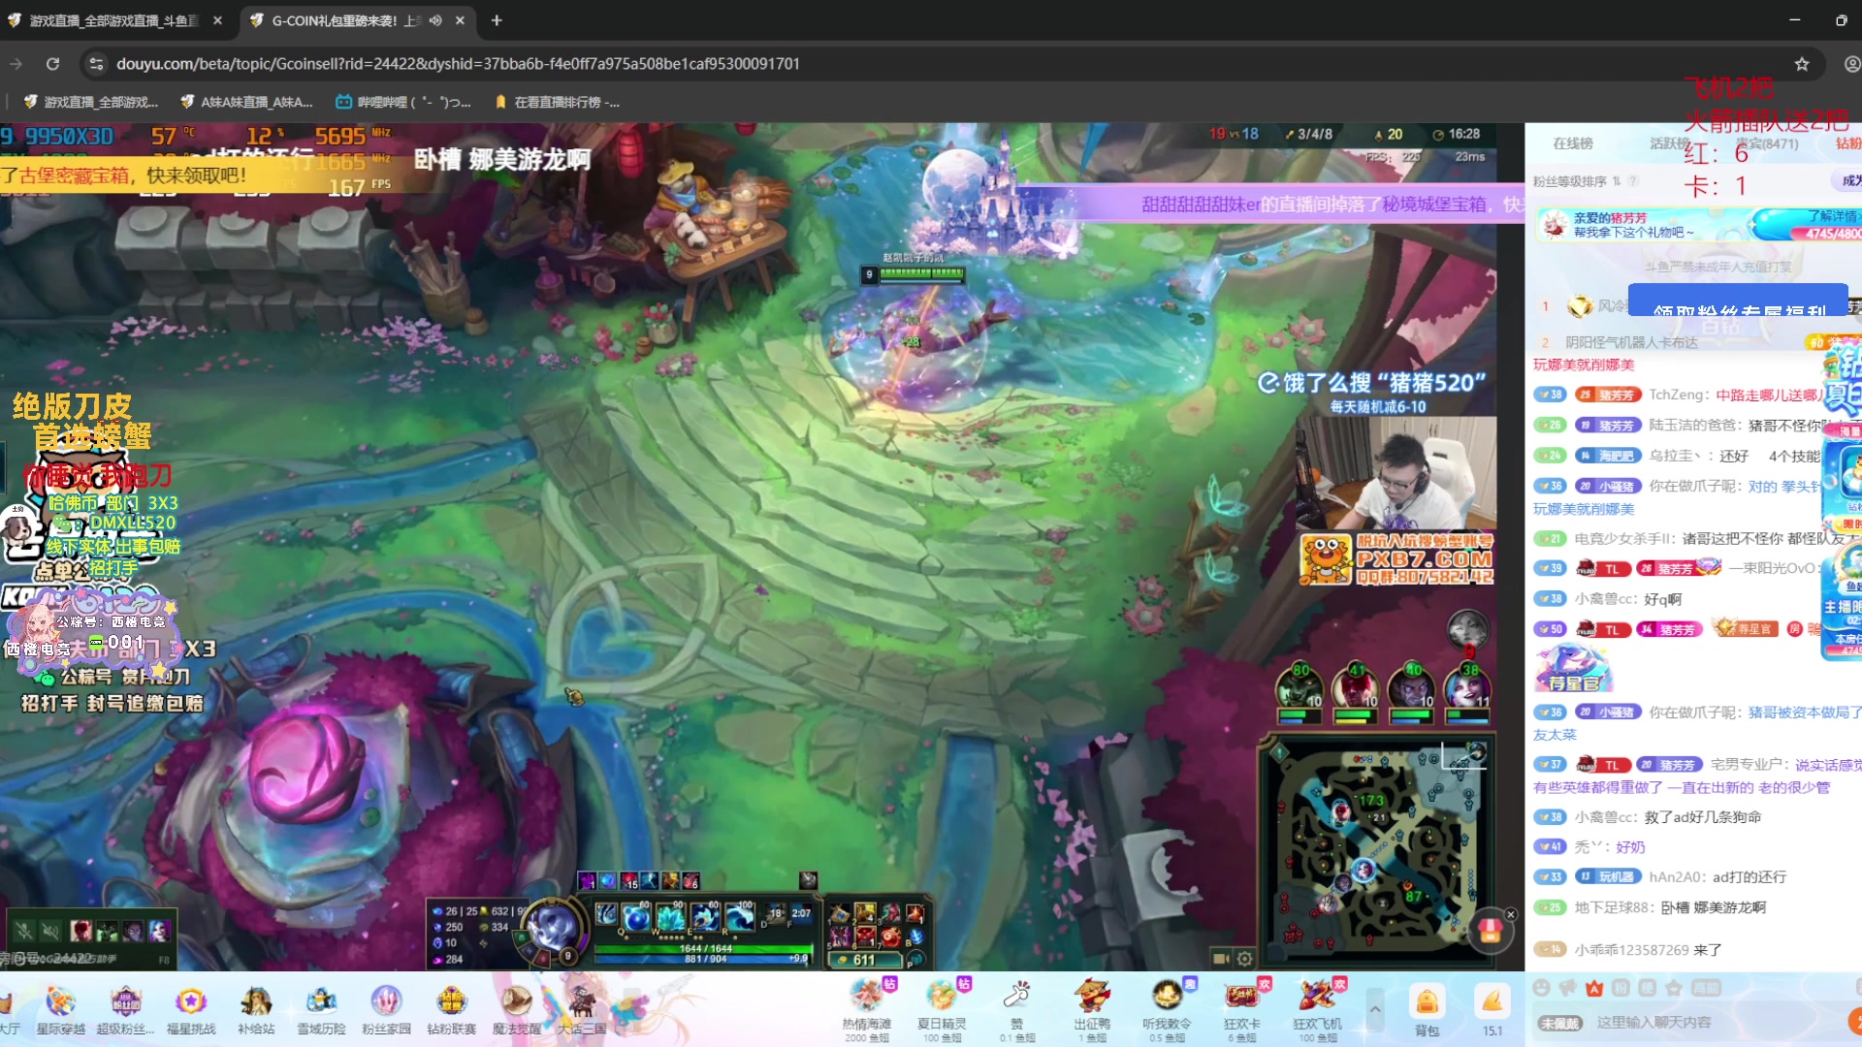Open the browser profile icon
This screenshot has width=1862, height=1047.
point(1850,64)
